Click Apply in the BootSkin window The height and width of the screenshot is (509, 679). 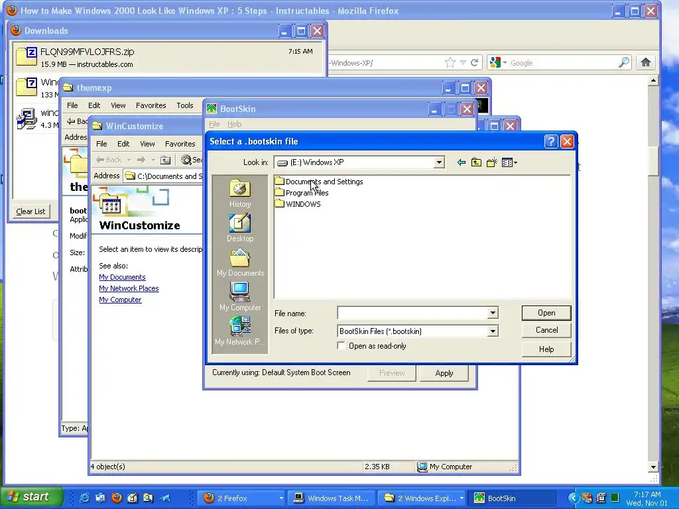point(444,373)
